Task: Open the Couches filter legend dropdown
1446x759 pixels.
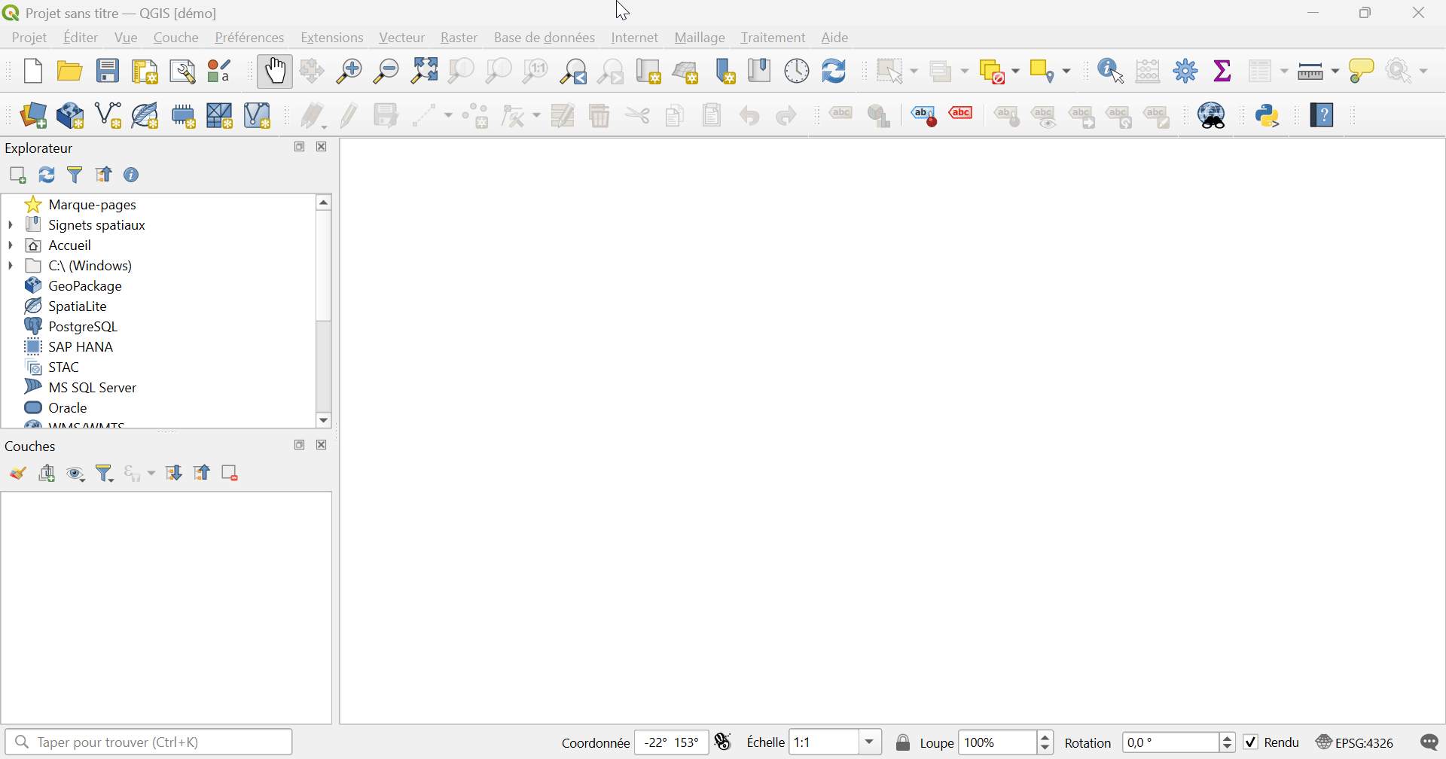Action: point(105,474)
